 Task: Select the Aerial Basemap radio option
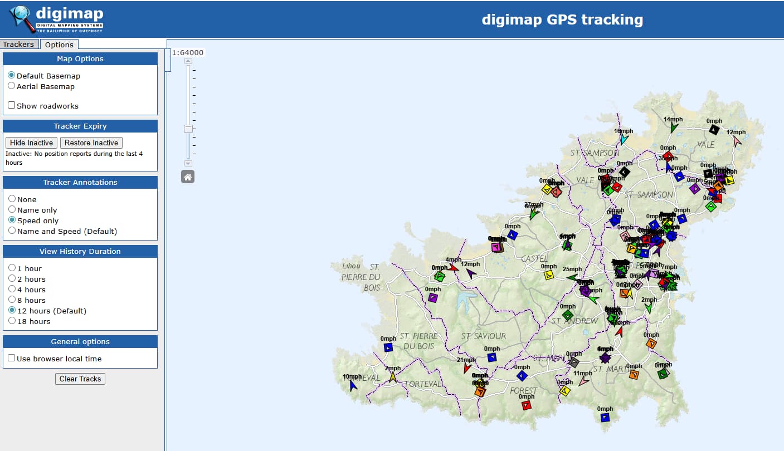tap(12, 86)
